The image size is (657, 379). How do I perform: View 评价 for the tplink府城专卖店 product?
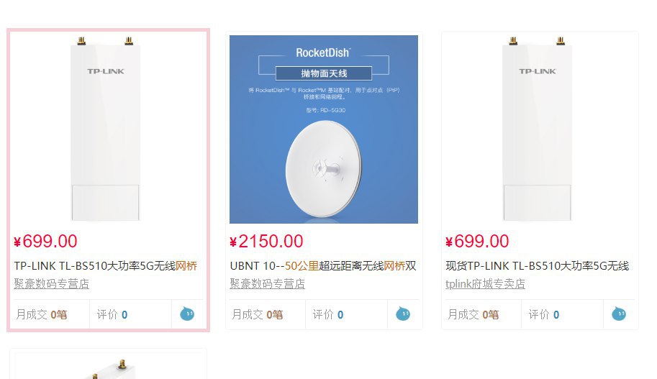[544, 314]
